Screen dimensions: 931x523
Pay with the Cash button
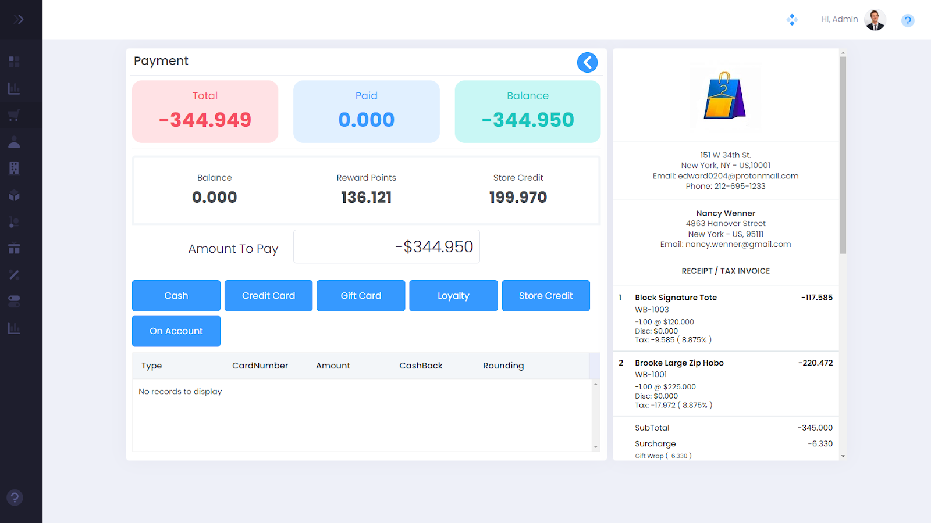176,296
